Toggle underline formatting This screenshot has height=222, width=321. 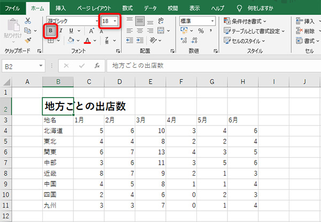click(x=71, y=31)
